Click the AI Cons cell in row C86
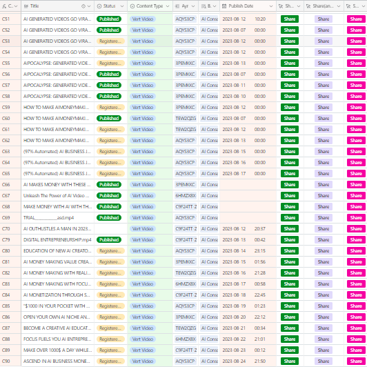Screen dimensions: 367x367 pyautogui.click(x=209, y=317)
